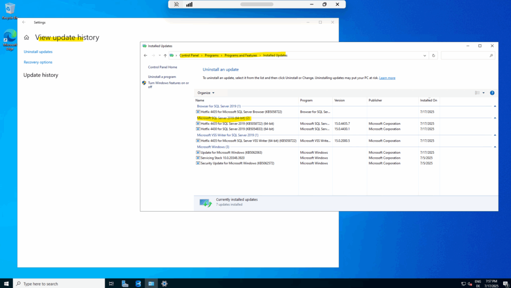Click the Settings home icon
This screenshot has width=511, height=288.
click(26, 37)
